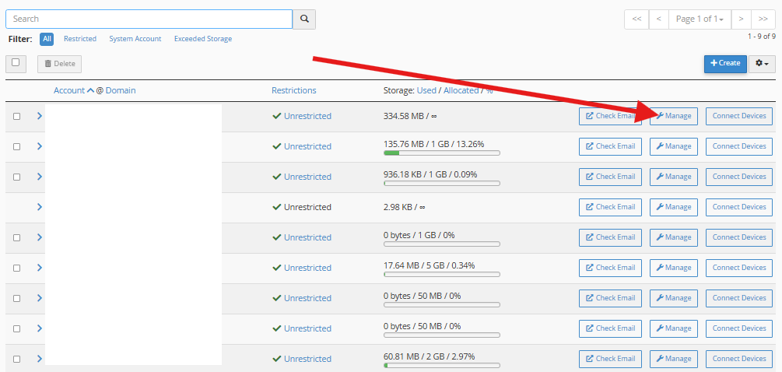The width and height of the screenshot is (782, 372).
Task: Click Check Email for the 135.76 MB account
Action: pyautogui.click(x=610, y=146)
